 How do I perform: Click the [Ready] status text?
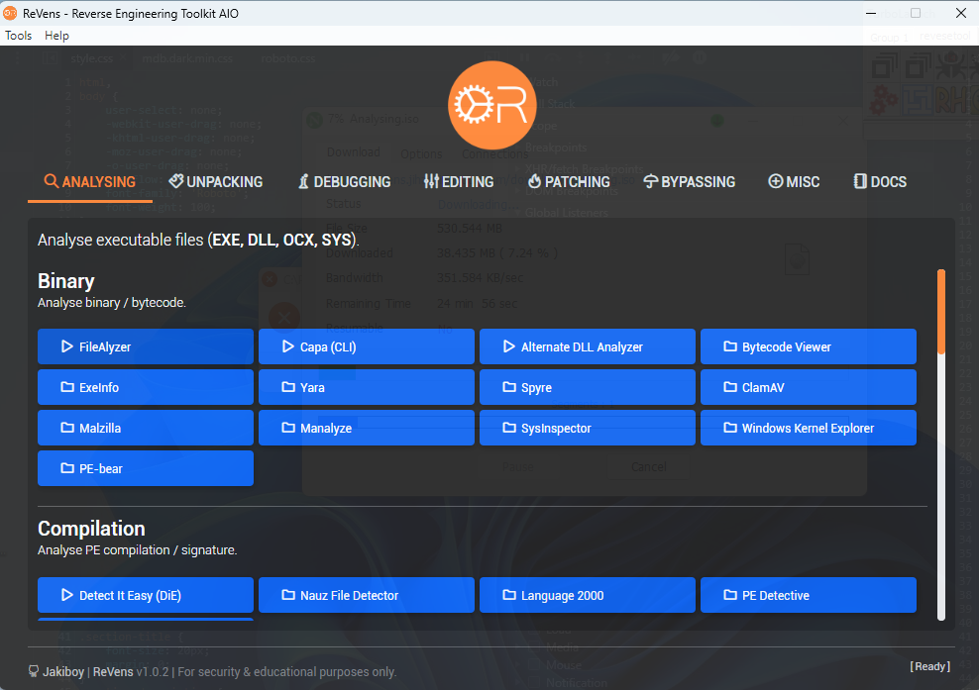pyautogui.click(x=930, y=666)
